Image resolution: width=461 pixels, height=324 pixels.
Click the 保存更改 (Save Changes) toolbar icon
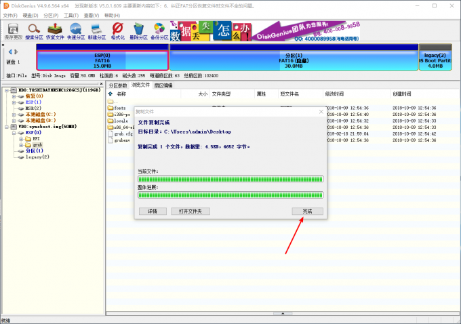coord(12,30)
